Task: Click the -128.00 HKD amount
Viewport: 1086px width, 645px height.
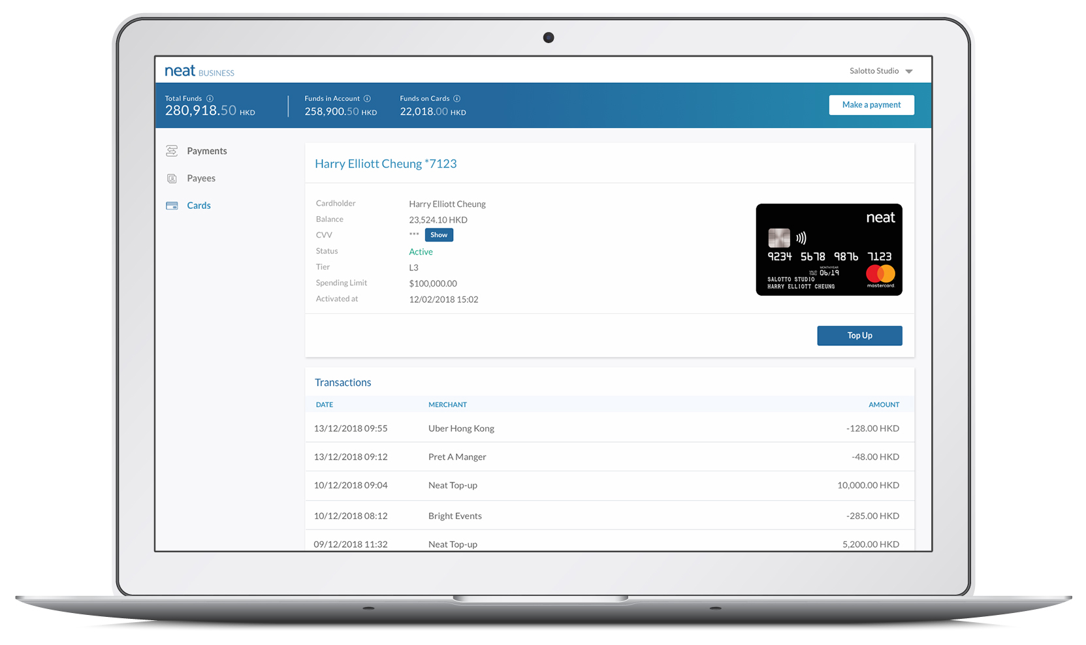Action: (x=872, y=428)
